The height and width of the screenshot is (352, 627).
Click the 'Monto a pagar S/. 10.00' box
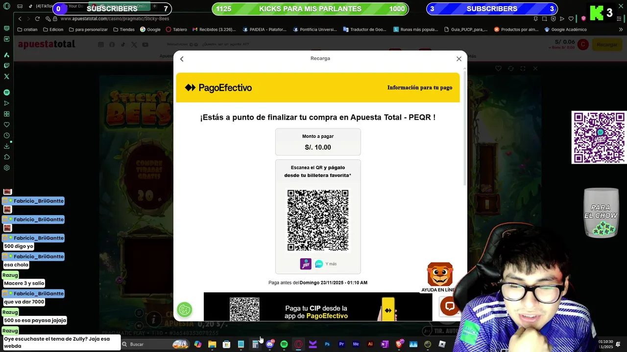tap(318, 142)
